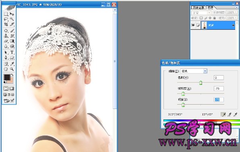Select the Crop tool
The image size is (240, 152).
pos(6,24)
